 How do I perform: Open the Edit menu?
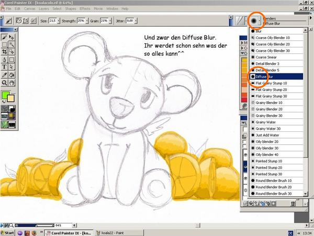(x=18, y=8)
